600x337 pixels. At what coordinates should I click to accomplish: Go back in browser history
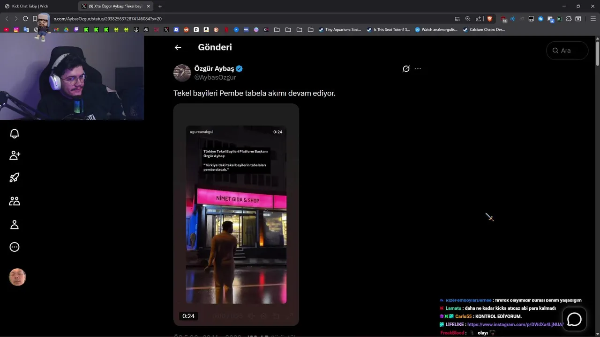(7, 19)
